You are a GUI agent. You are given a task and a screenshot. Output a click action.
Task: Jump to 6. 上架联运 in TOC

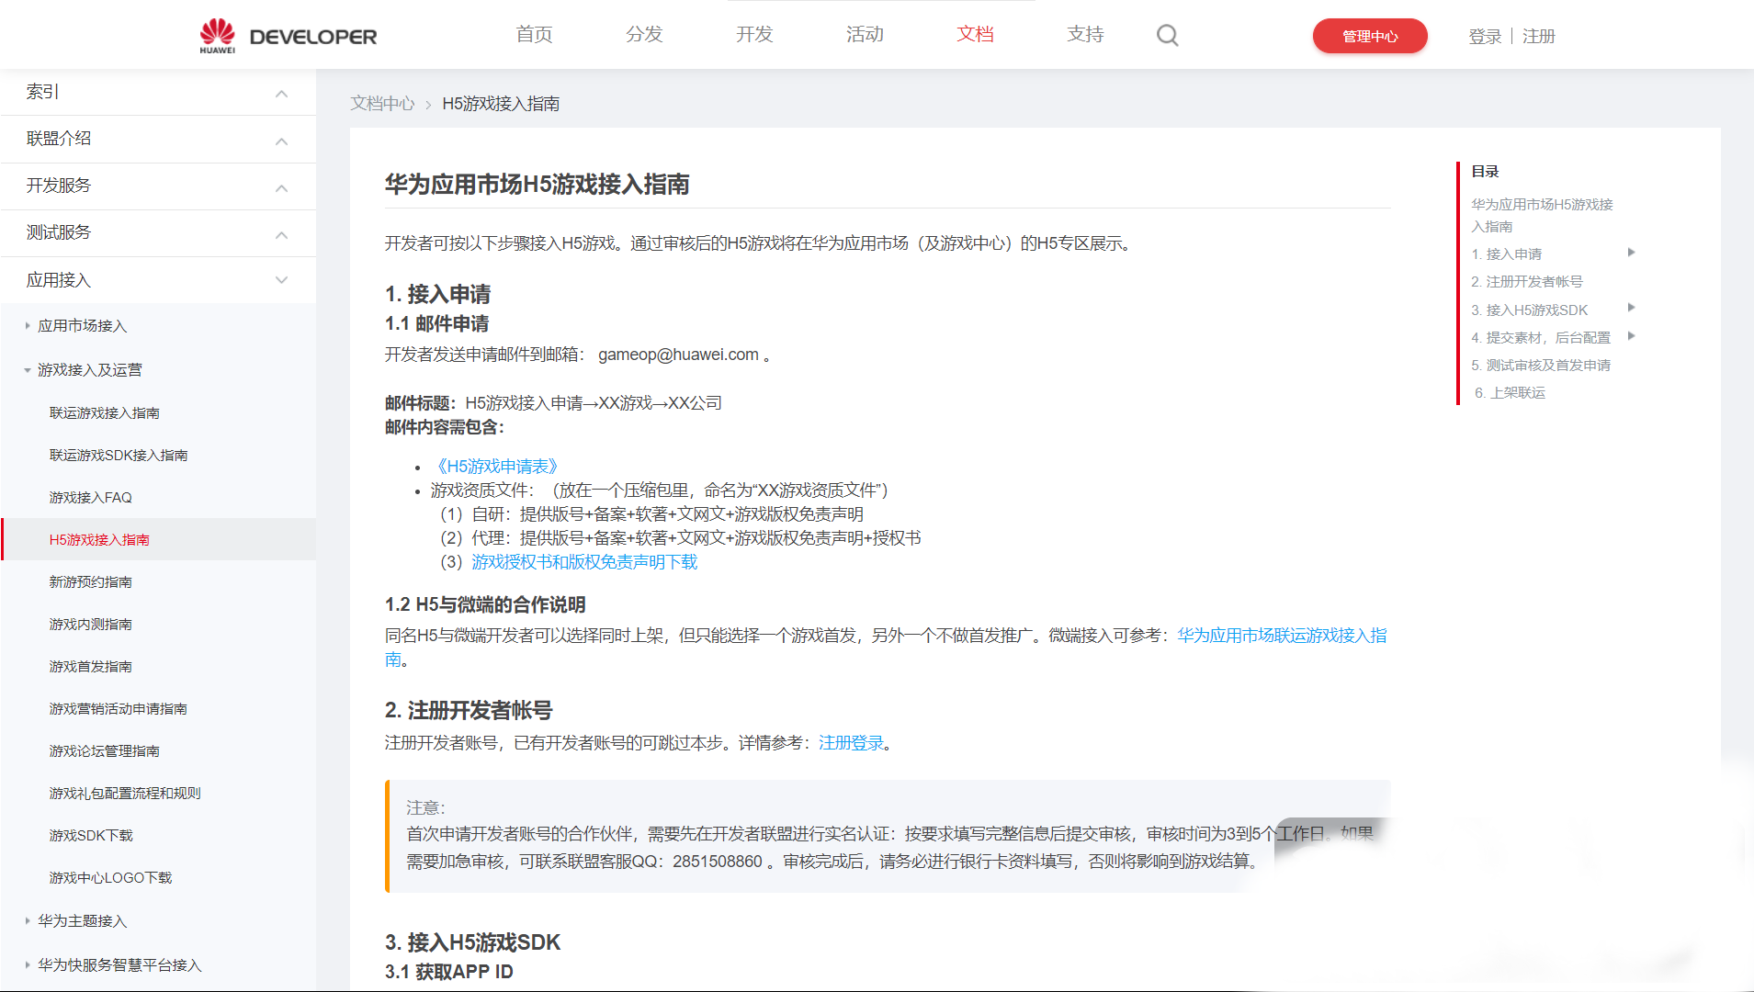(1510, 393)
